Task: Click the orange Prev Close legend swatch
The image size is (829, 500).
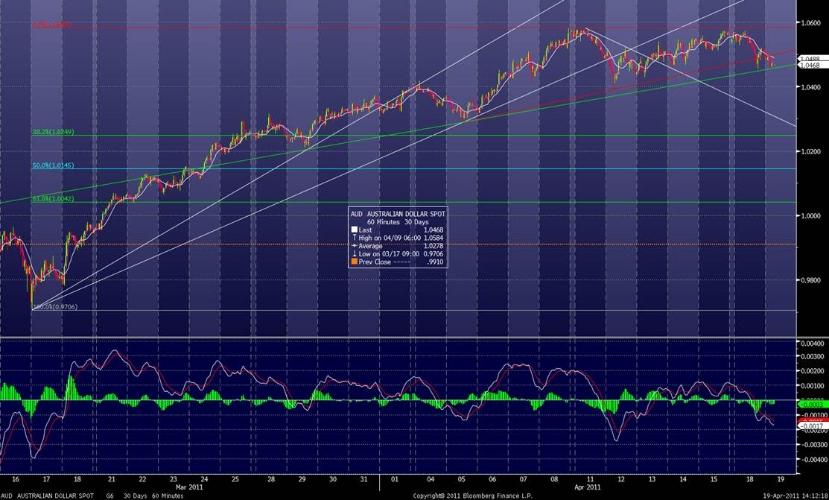Action: tap(354, 261)
